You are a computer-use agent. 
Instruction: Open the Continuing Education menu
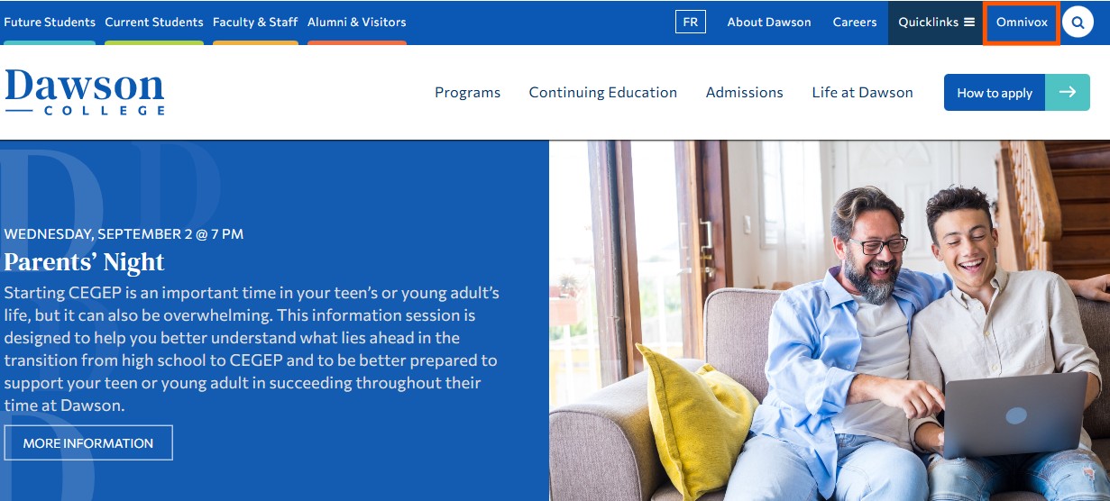(x=603, y=93)
